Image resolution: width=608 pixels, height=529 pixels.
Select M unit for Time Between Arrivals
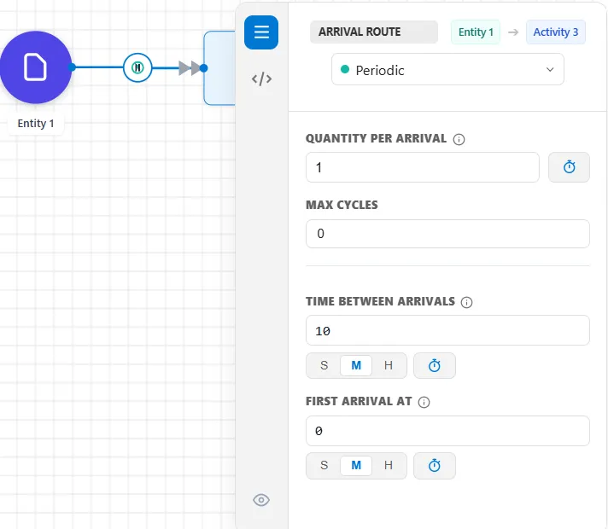[356, 365]
